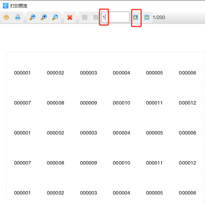
Task: Click the printer icon to print
Action: pos(17,17)
